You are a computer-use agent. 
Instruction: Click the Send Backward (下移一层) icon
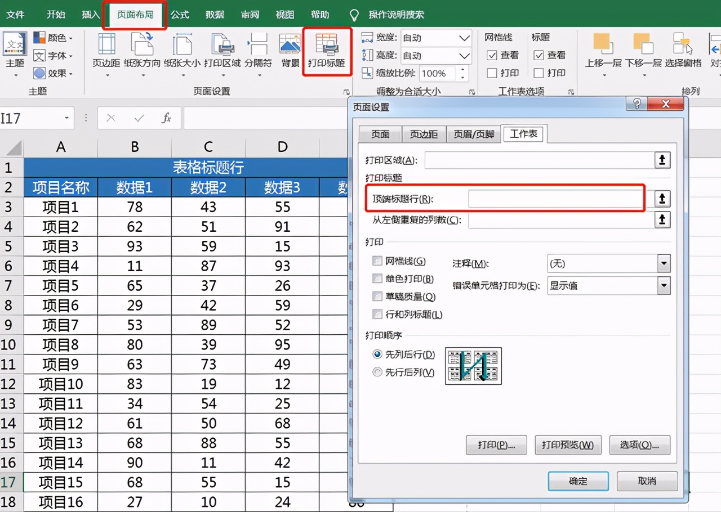pos(643,44)
